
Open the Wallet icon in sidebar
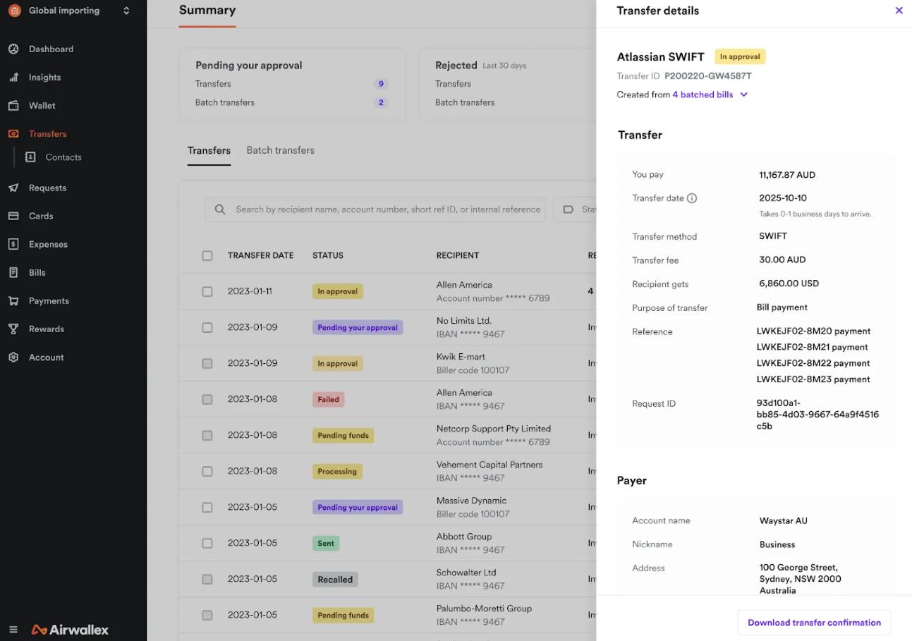coord(13,106)
